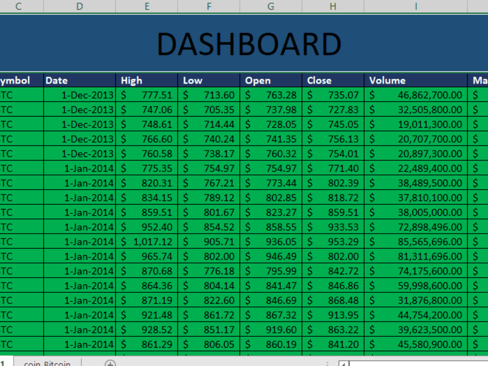Viewport: 488px width, 366px height.
Task: Select column G header
Action: (271, 6)
